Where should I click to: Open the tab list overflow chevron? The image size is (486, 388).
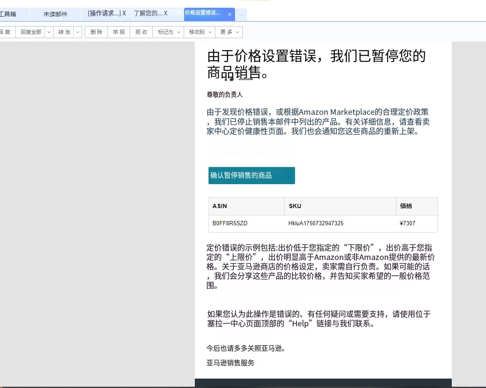coord(241,15)
